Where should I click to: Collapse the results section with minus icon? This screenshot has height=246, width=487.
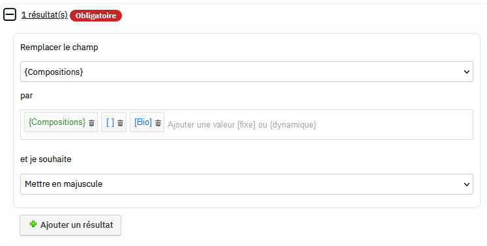[x=10, y=14]
